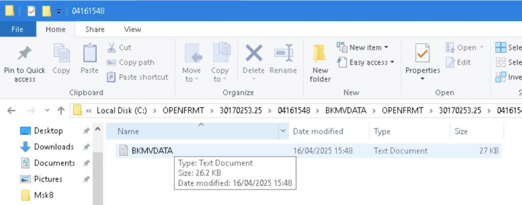Delete the selected file with red X
The width and height of the screenshot is (522, 205).
(254, 54)
